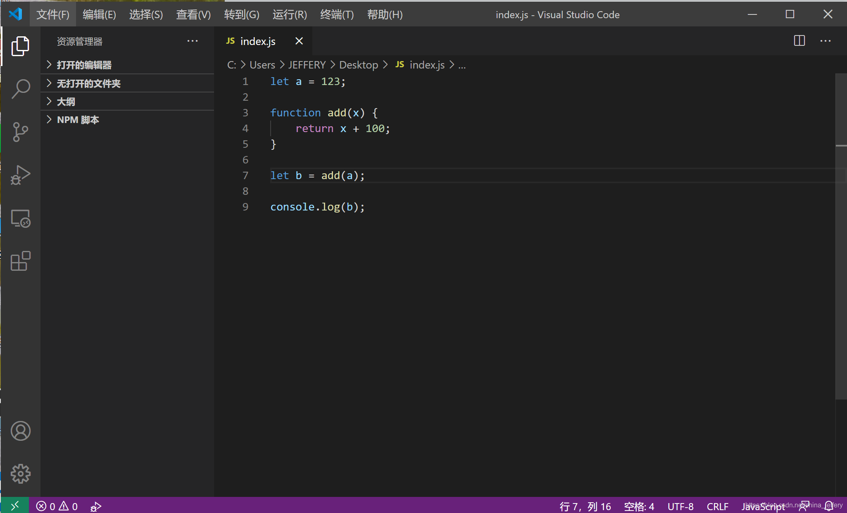Screen dimensions: 847x513
Task: Open the Extensions view icon
Action: [x=20, y=261]
